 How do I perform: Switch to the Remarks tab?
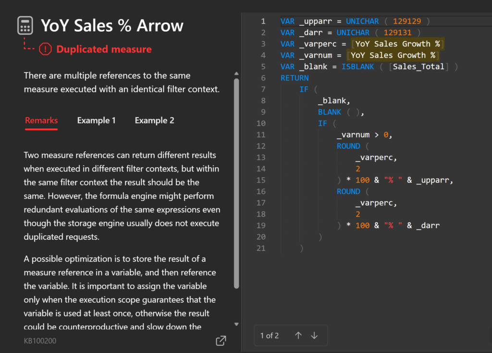tap(41, 121)
